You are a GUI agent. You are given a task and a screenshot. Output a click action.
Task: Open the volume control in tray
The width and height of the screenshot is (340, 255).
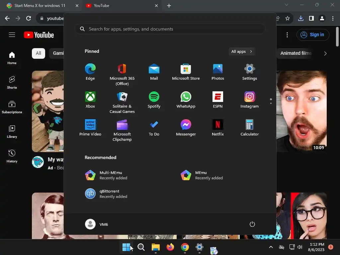click(300, 247)
